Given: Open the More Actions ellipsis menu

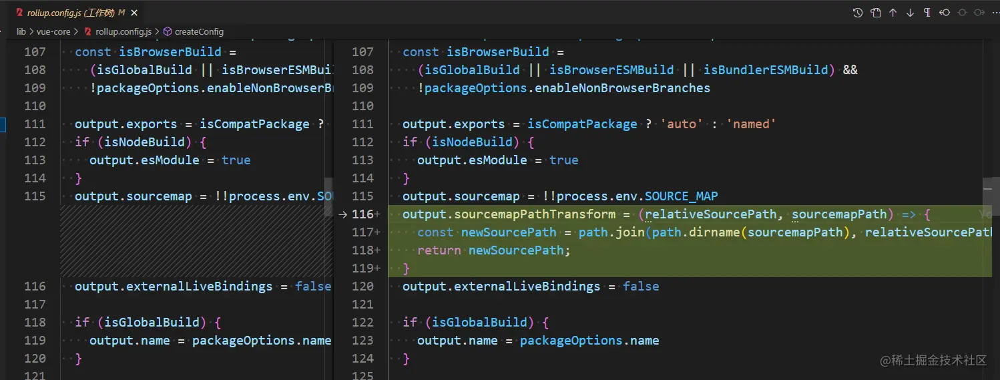Looking at the screenshot, I should (995, 13).
